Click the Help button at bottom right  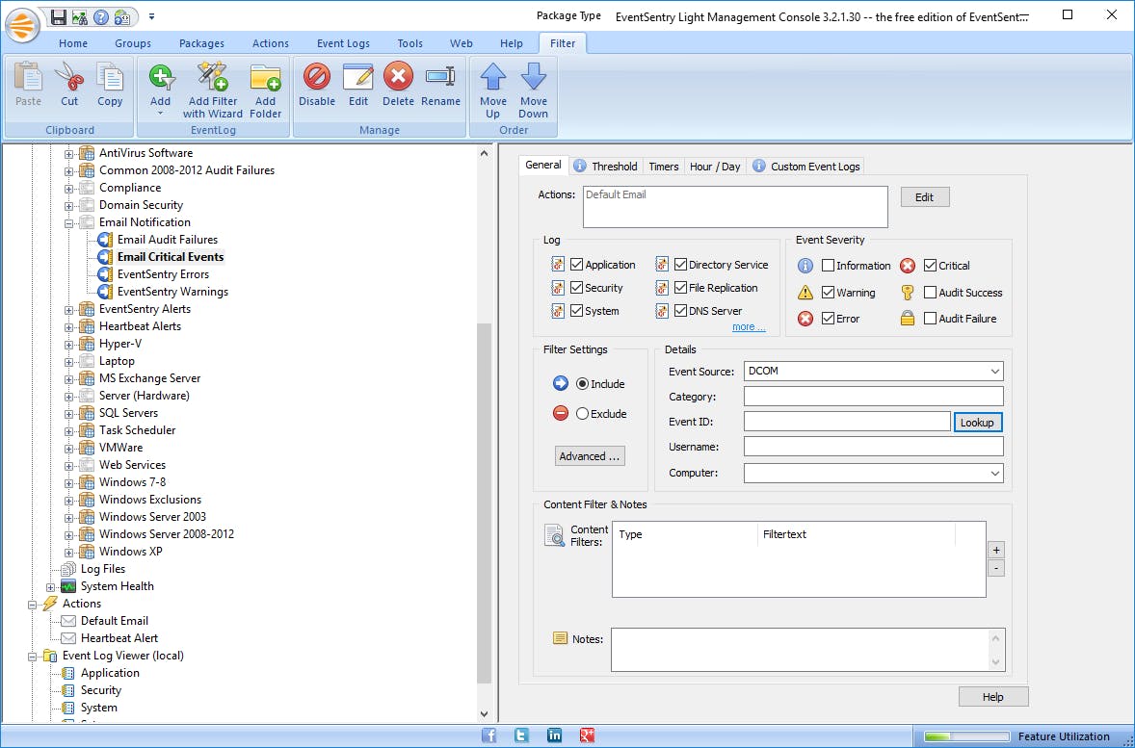993,697
